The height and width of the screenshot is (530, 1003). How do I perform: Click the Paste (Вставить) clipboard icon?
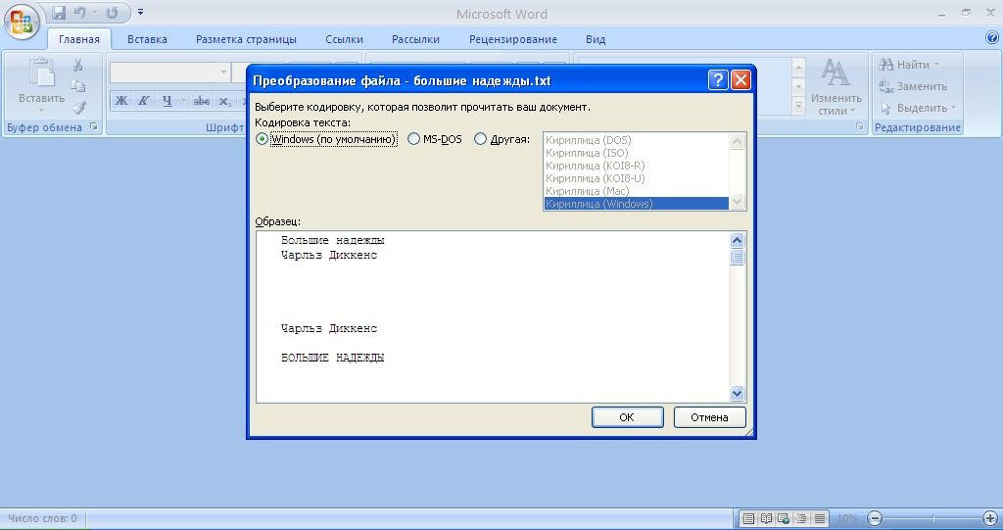pyautogui.click(x=41, y=73)
